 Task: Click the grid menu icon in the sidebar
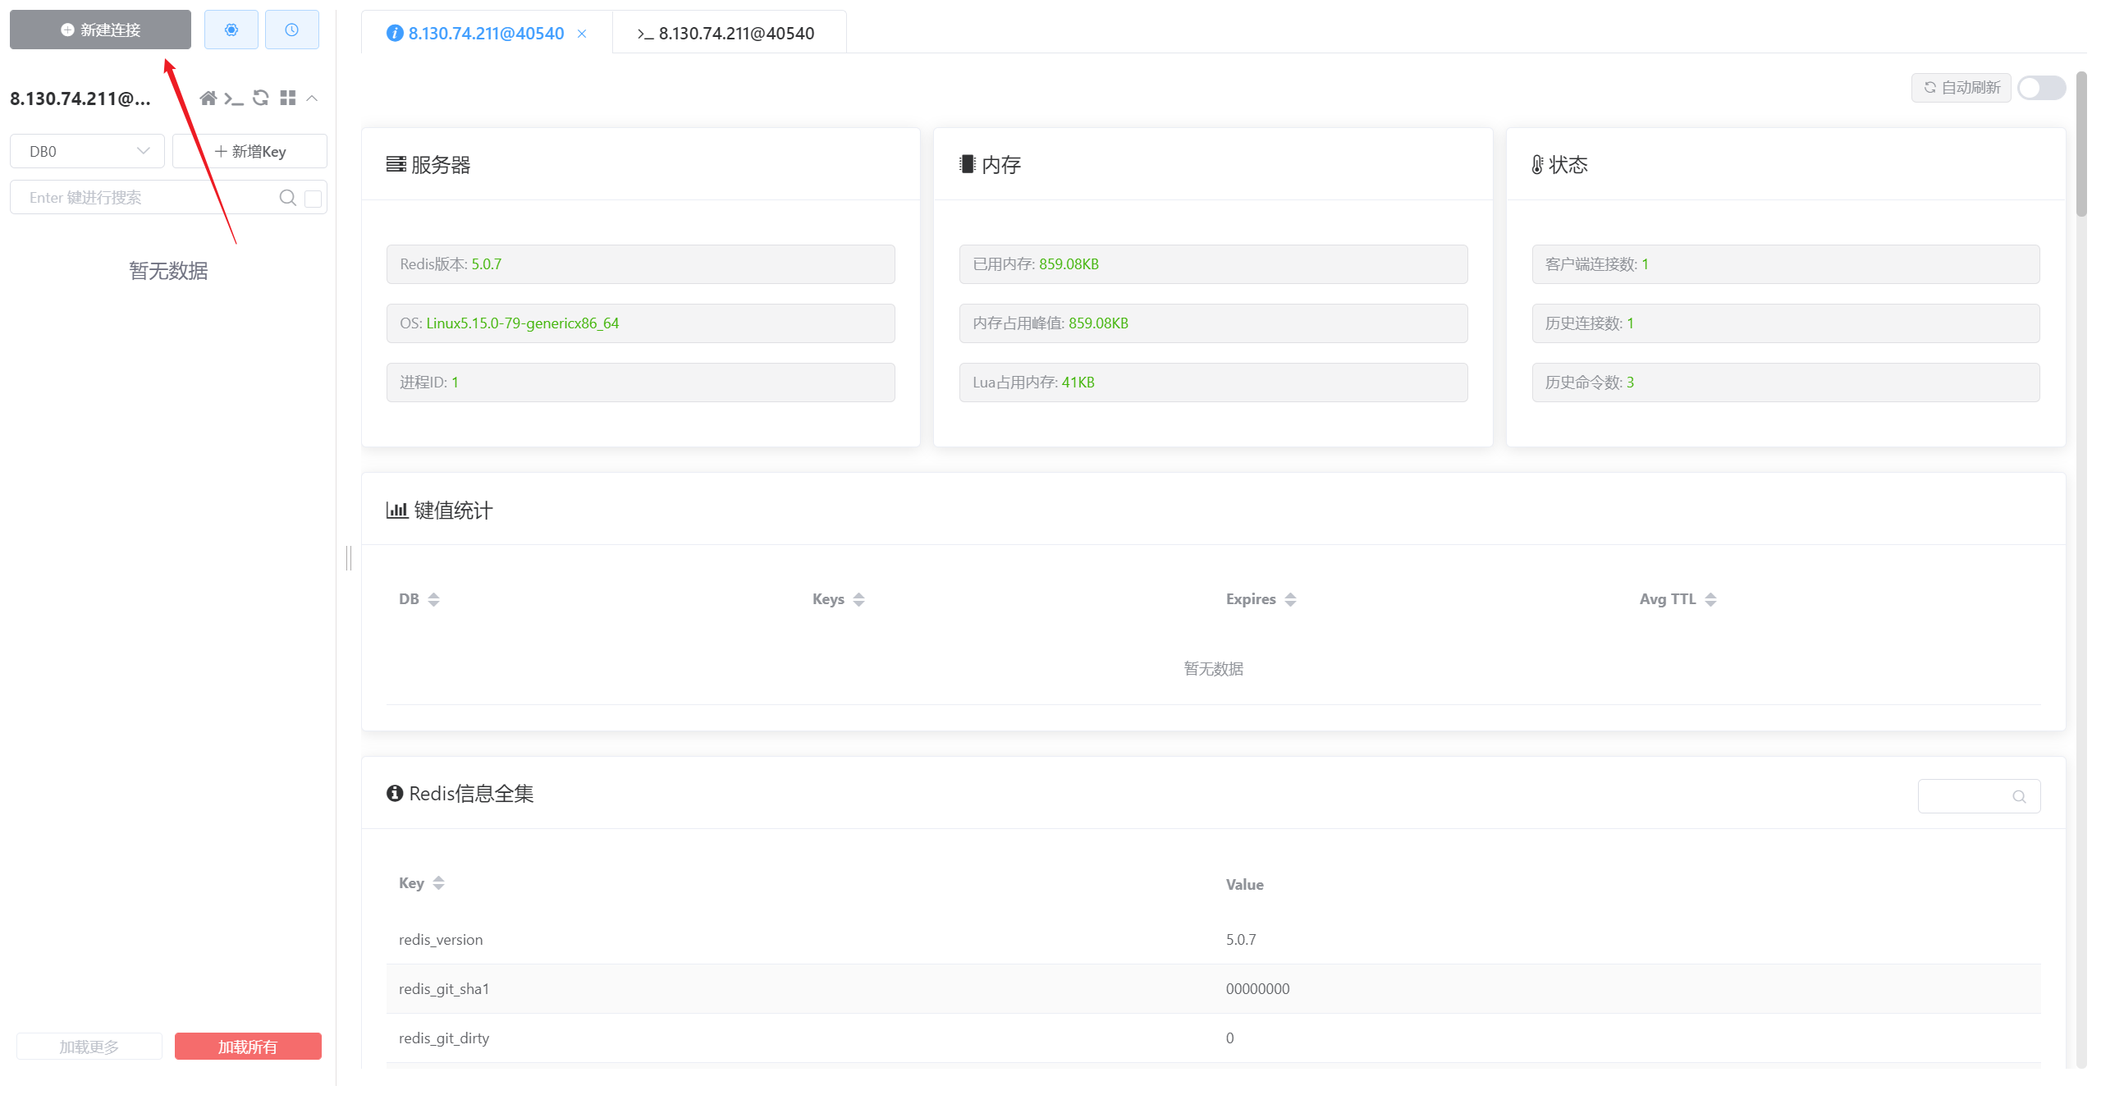(x=287, y=99)
